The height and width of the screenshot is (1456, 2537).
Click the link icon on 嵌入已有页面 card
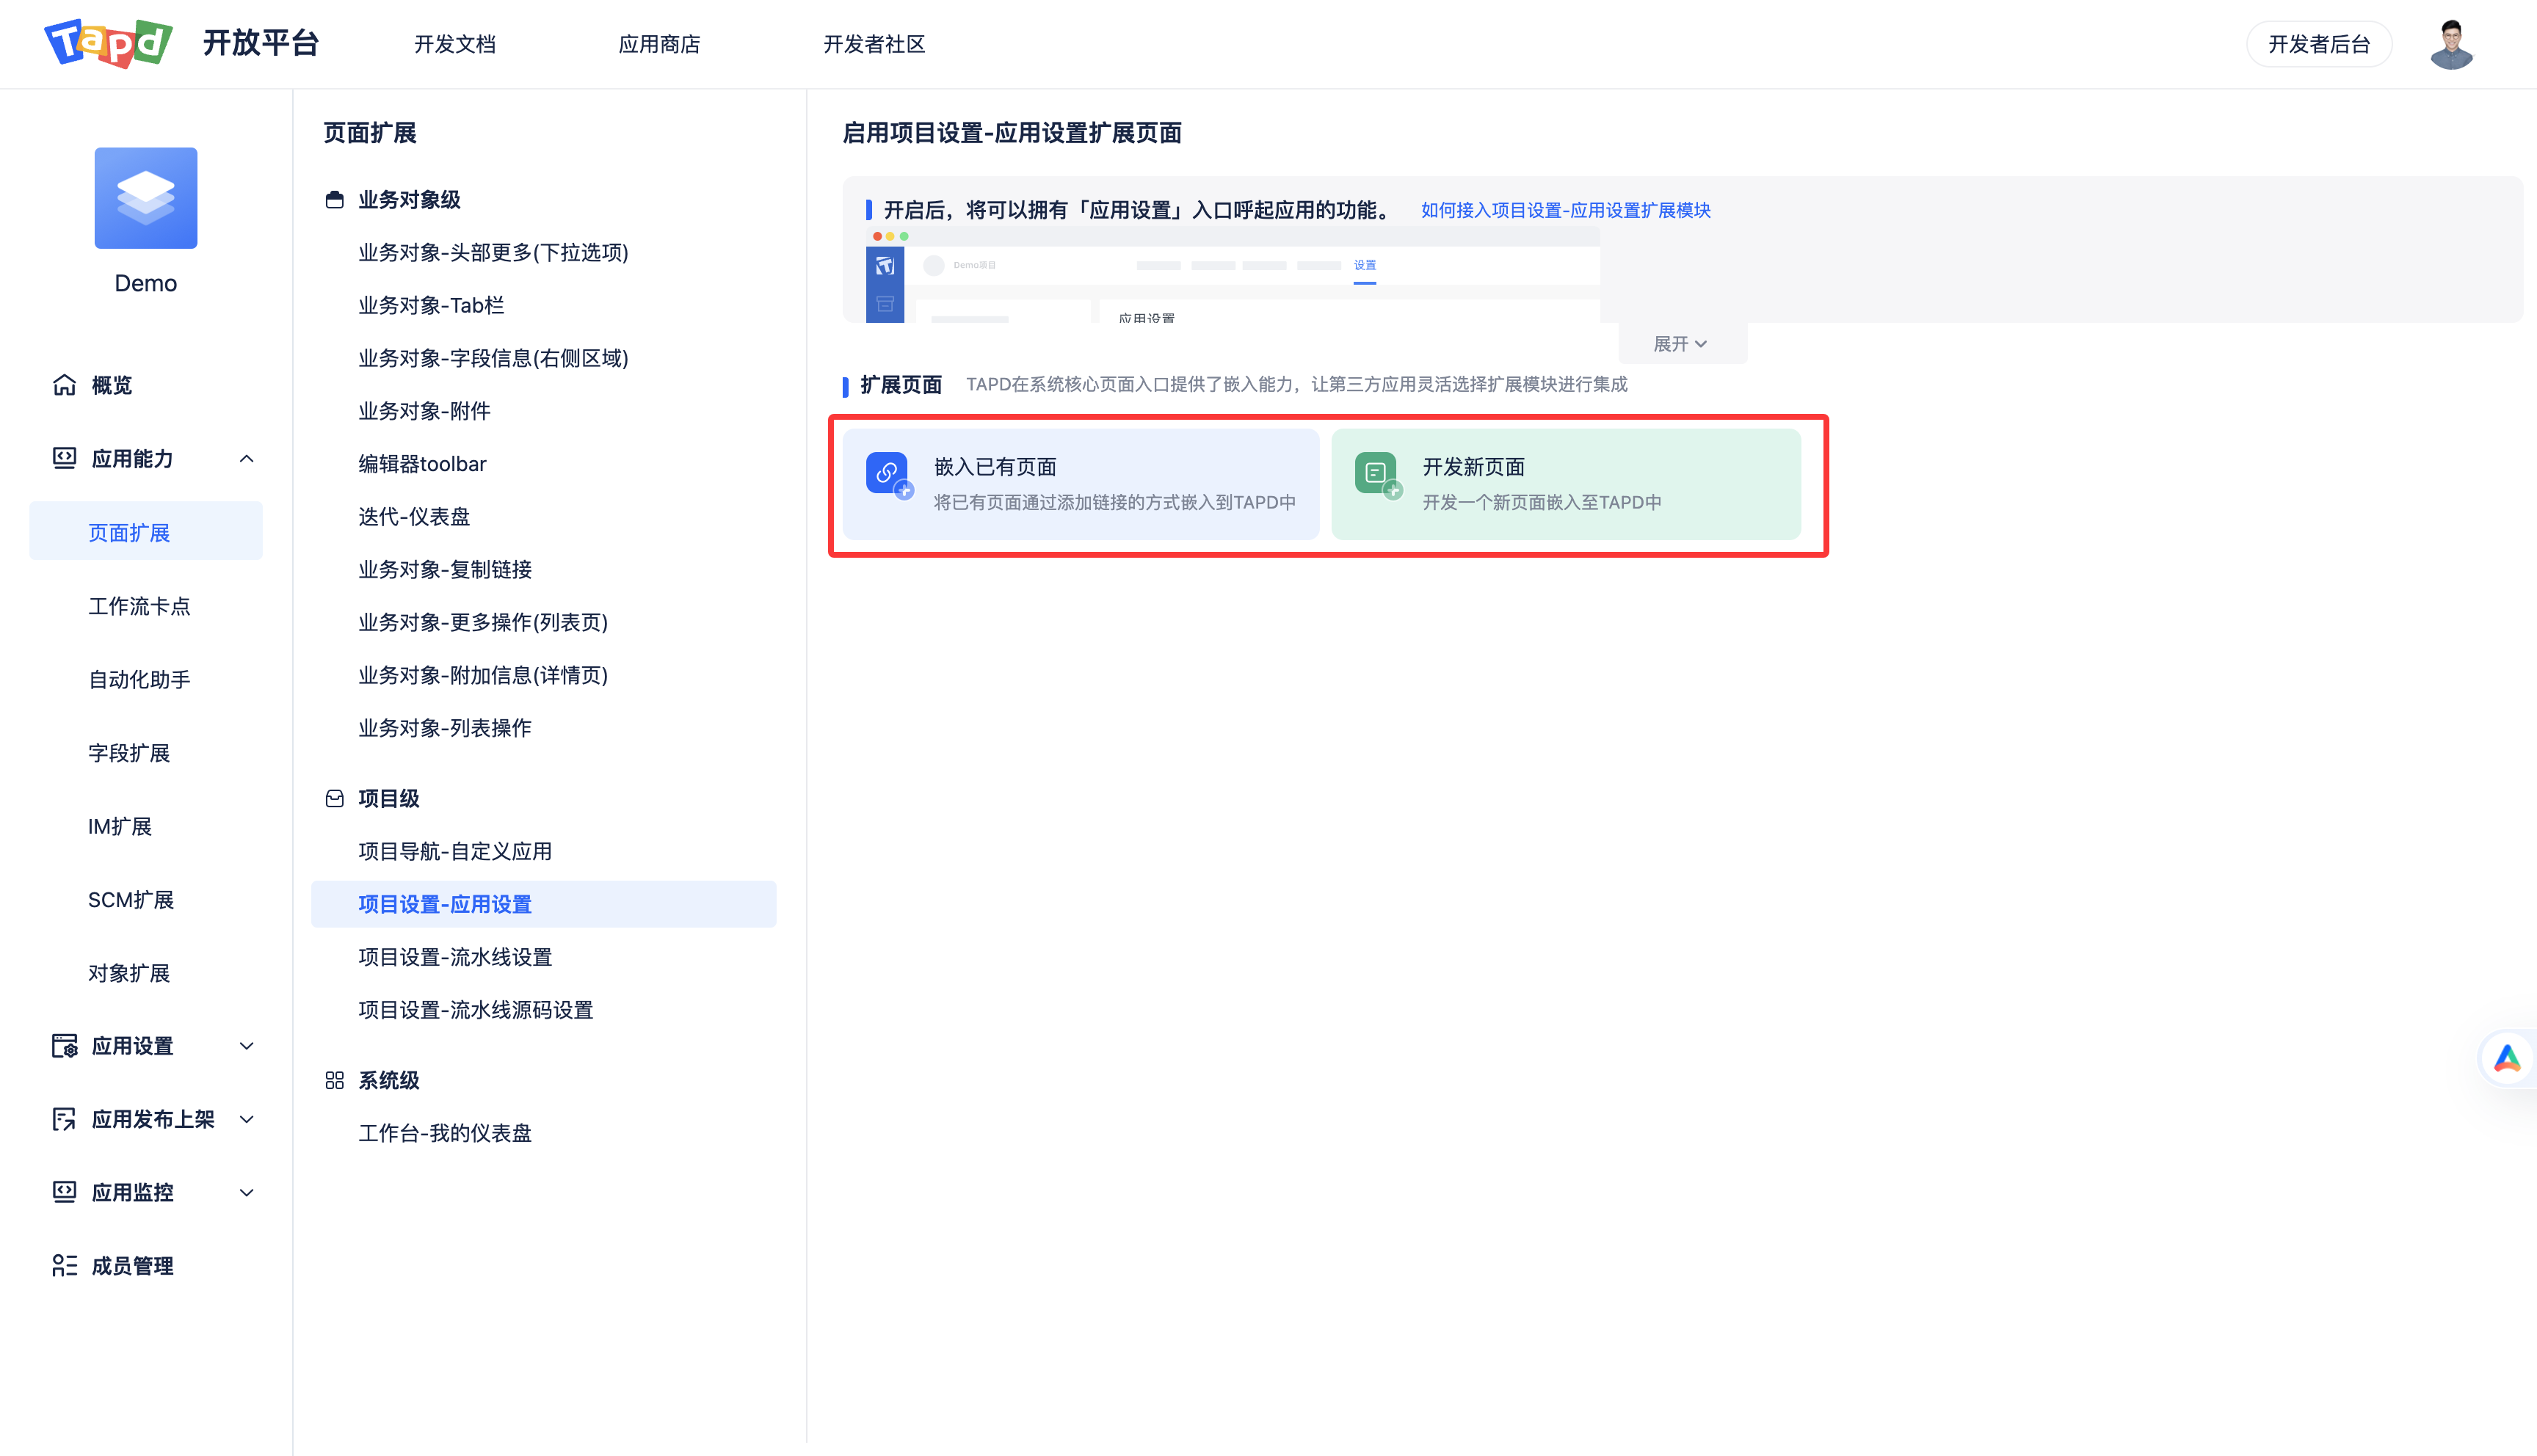pyautogui.click(x=887, y=475)
